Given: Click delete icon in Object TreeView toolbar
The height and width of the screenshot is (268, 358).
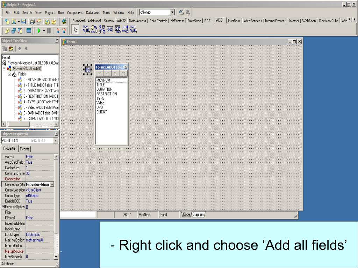Looking at the screenshot, I should coord(11,49).
